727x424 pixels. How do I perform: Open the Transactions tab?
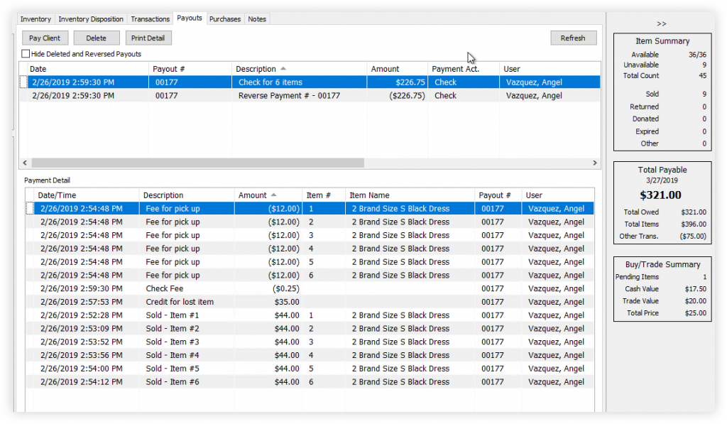click(150, 19)
